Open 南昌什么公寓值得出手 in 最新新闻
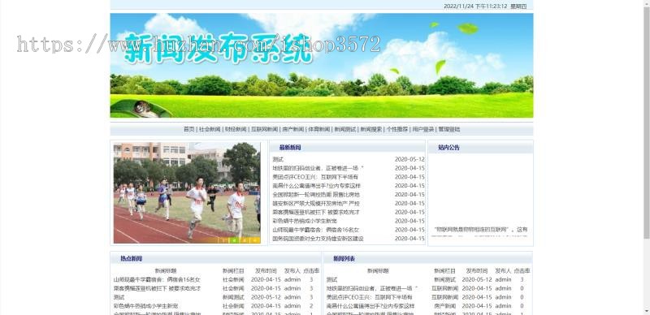650x315 pixels. click(317, 186)
